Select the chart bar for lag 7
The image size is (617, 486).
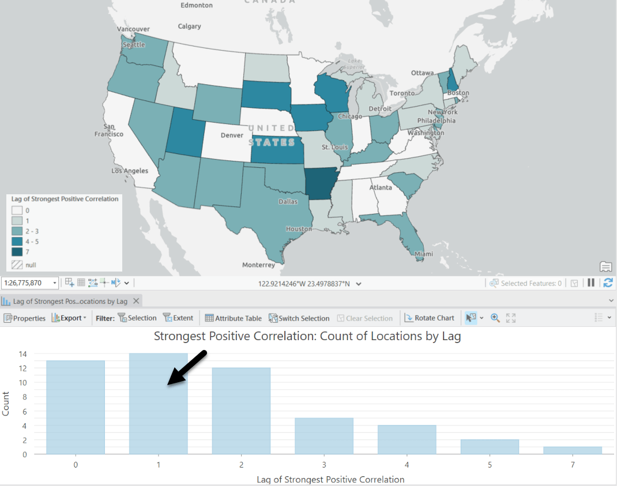(x=573, y=450)
